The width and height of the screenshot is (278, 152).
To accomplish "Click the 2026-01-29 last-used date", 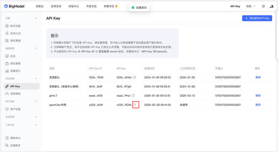I will tap(187, 77).
